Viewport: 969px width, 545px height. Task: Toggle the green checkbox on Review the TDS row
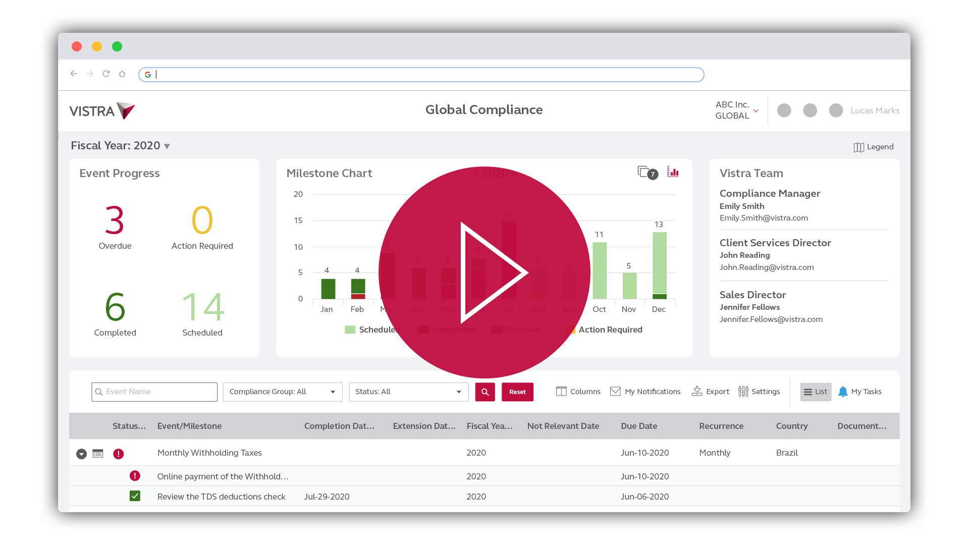[x=135, y=496]
